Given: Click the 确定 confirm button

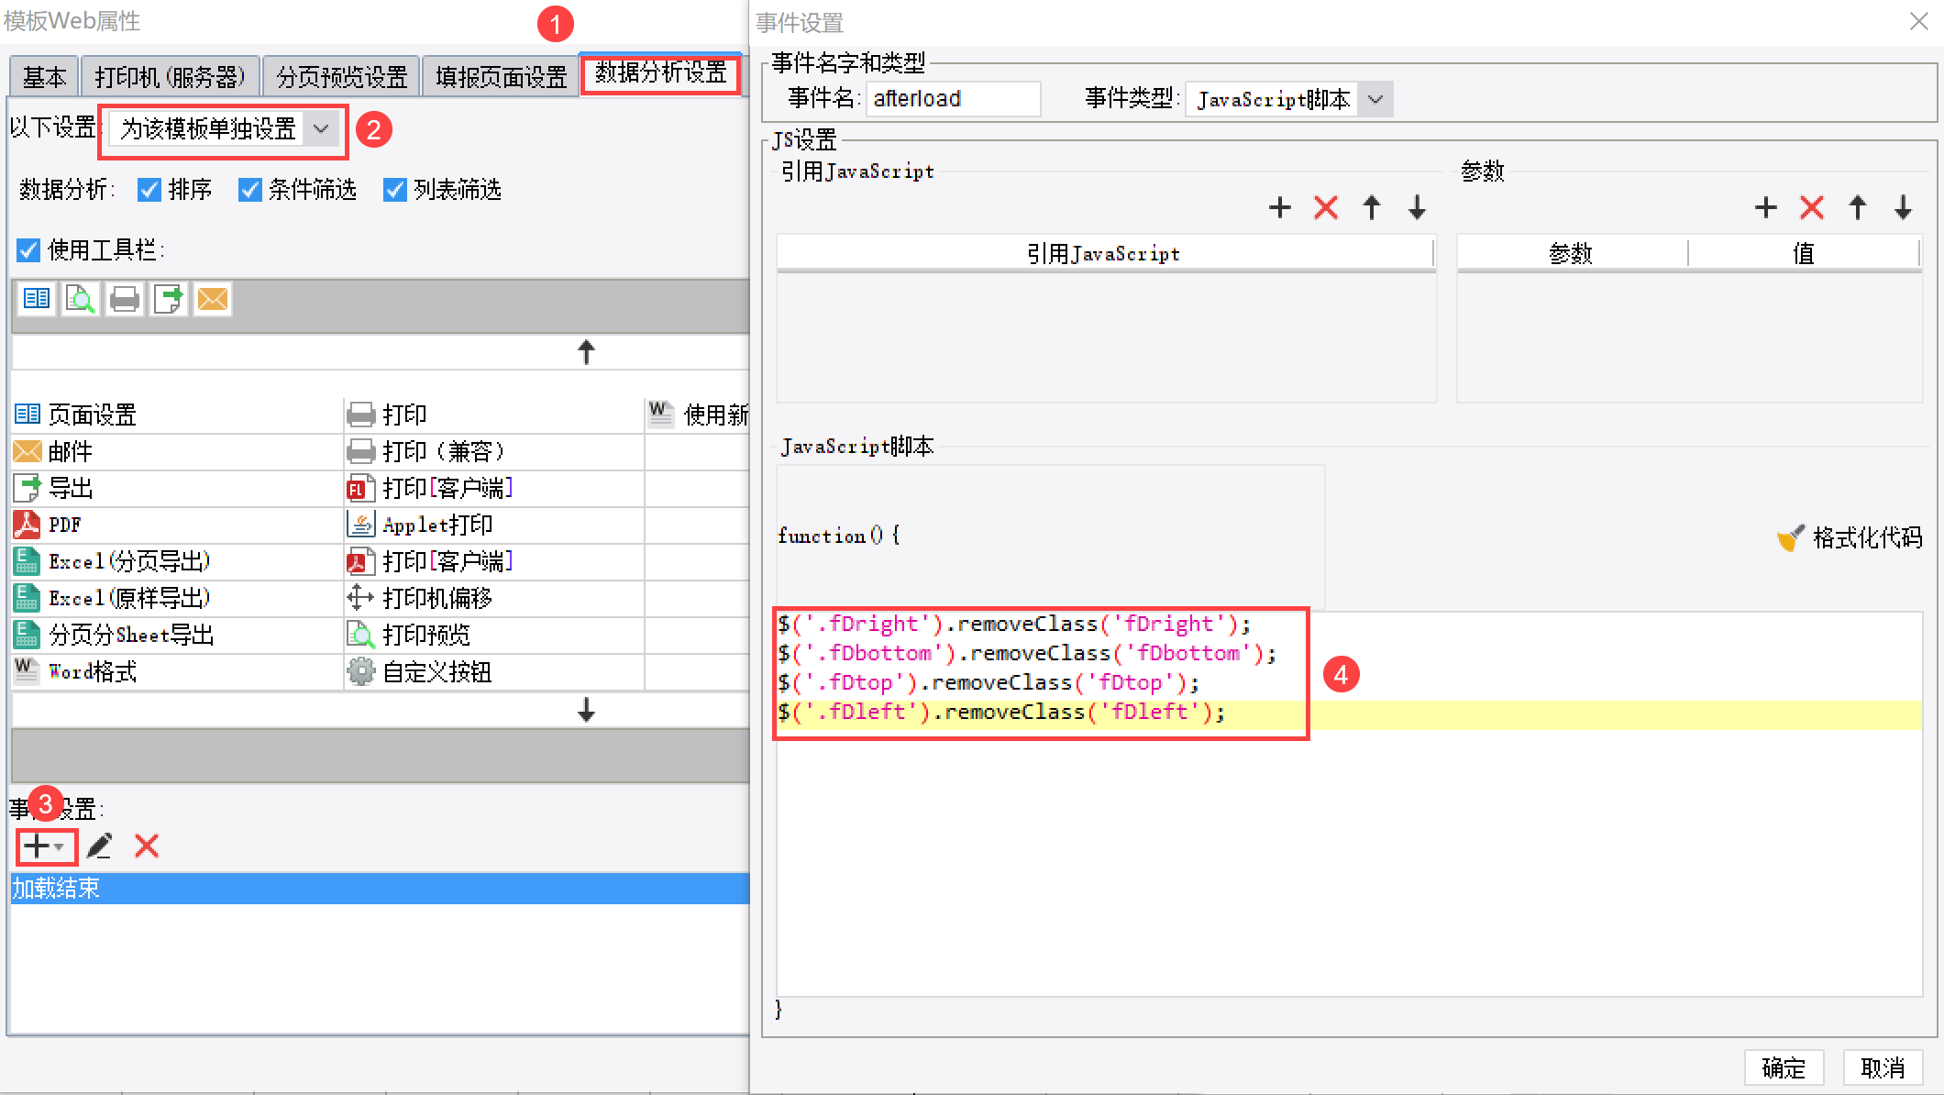Looking at the screenshot, I should (x=1783, y=1067).
